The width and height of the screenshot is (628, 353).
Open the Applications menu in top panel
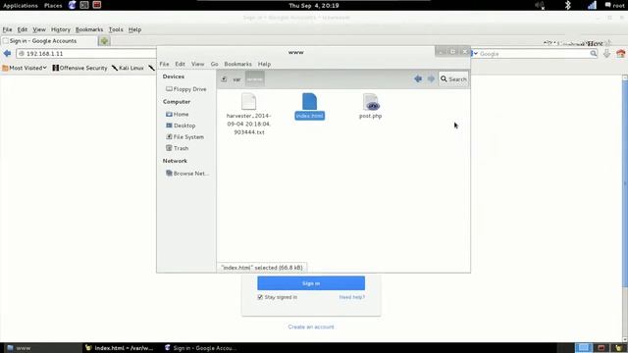click(20, 6)
